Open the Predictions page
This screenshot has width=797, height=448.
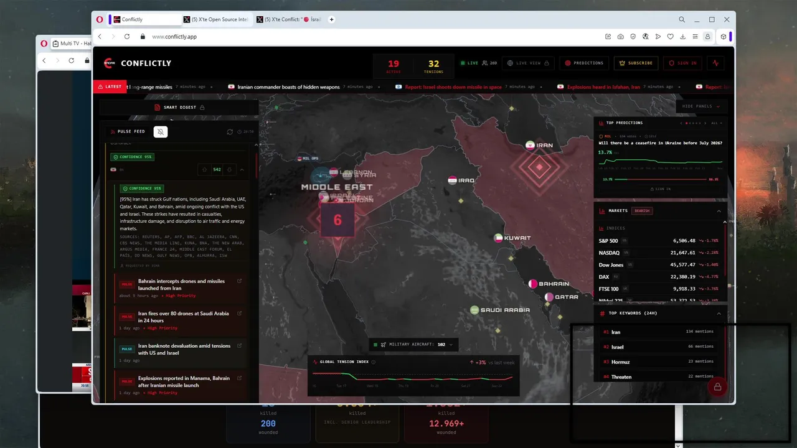(x=584, y=63)
